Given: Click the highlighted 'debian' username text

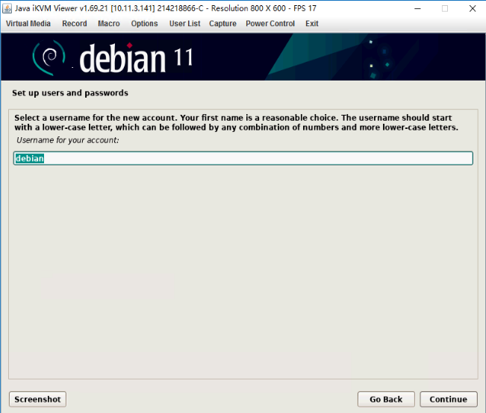Looking at the screenshot, I should click(x=30, y=159).
